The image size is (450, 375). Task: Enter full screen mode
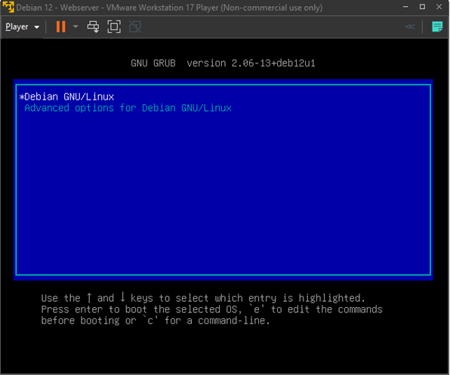(x=114, y=27)
